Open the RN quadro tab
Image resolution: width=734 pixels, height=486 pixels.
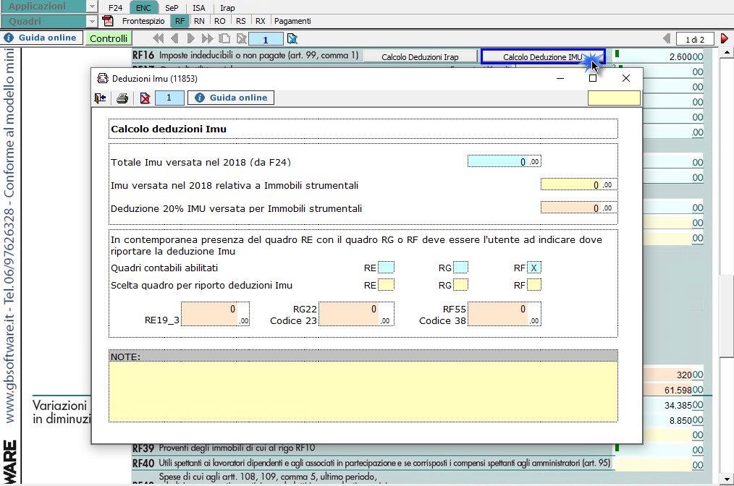(x=199, y=21)
